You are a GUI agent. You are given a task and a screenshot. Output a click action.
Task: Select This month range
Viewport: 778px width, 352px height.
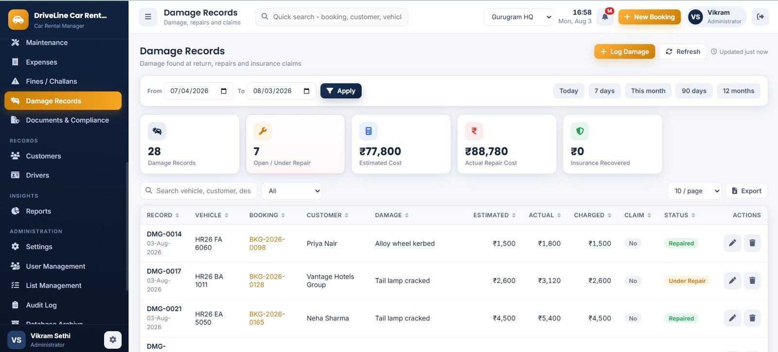(x=648, y=91)
